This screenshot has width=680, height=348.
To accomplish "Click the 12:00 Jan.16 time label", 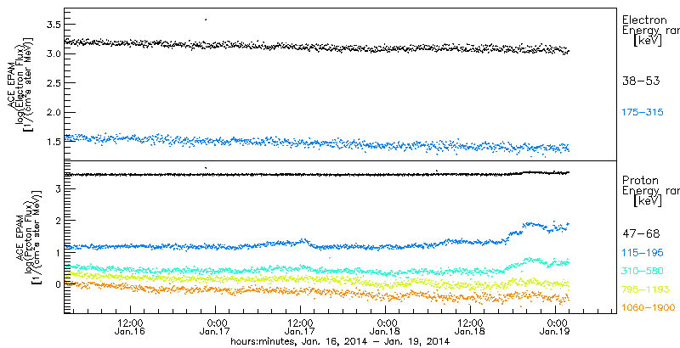I will pyautogui.click(x=131, y=328).
